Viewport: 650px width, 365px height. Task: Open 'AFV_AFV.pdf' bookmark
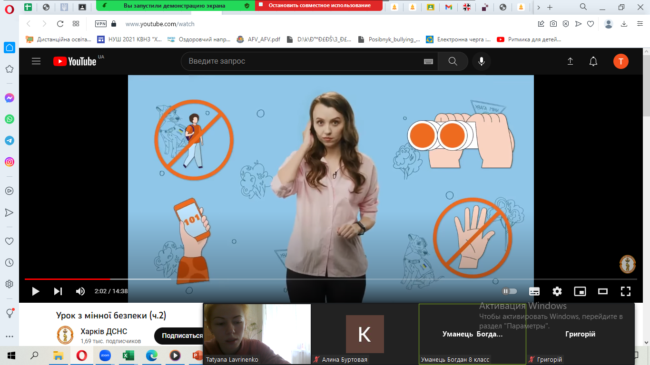click(259, 39)
